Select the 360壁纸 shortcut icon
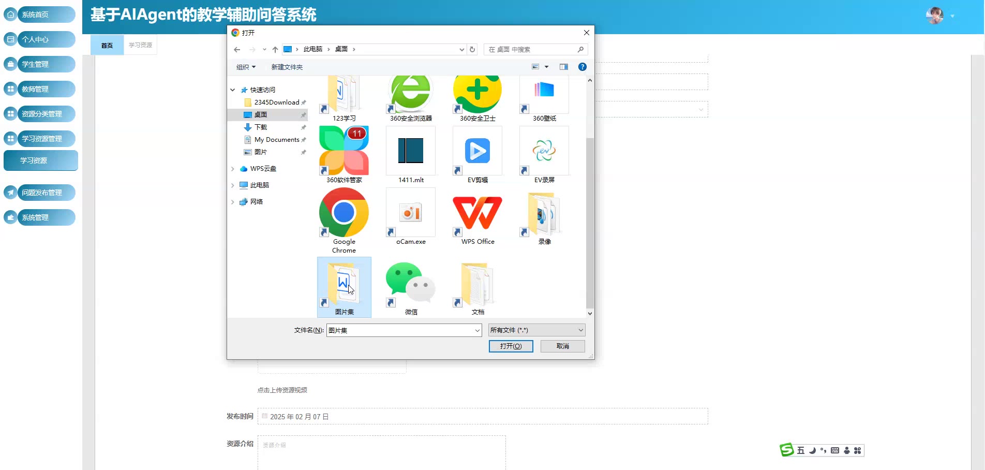 tap(544, 98)
